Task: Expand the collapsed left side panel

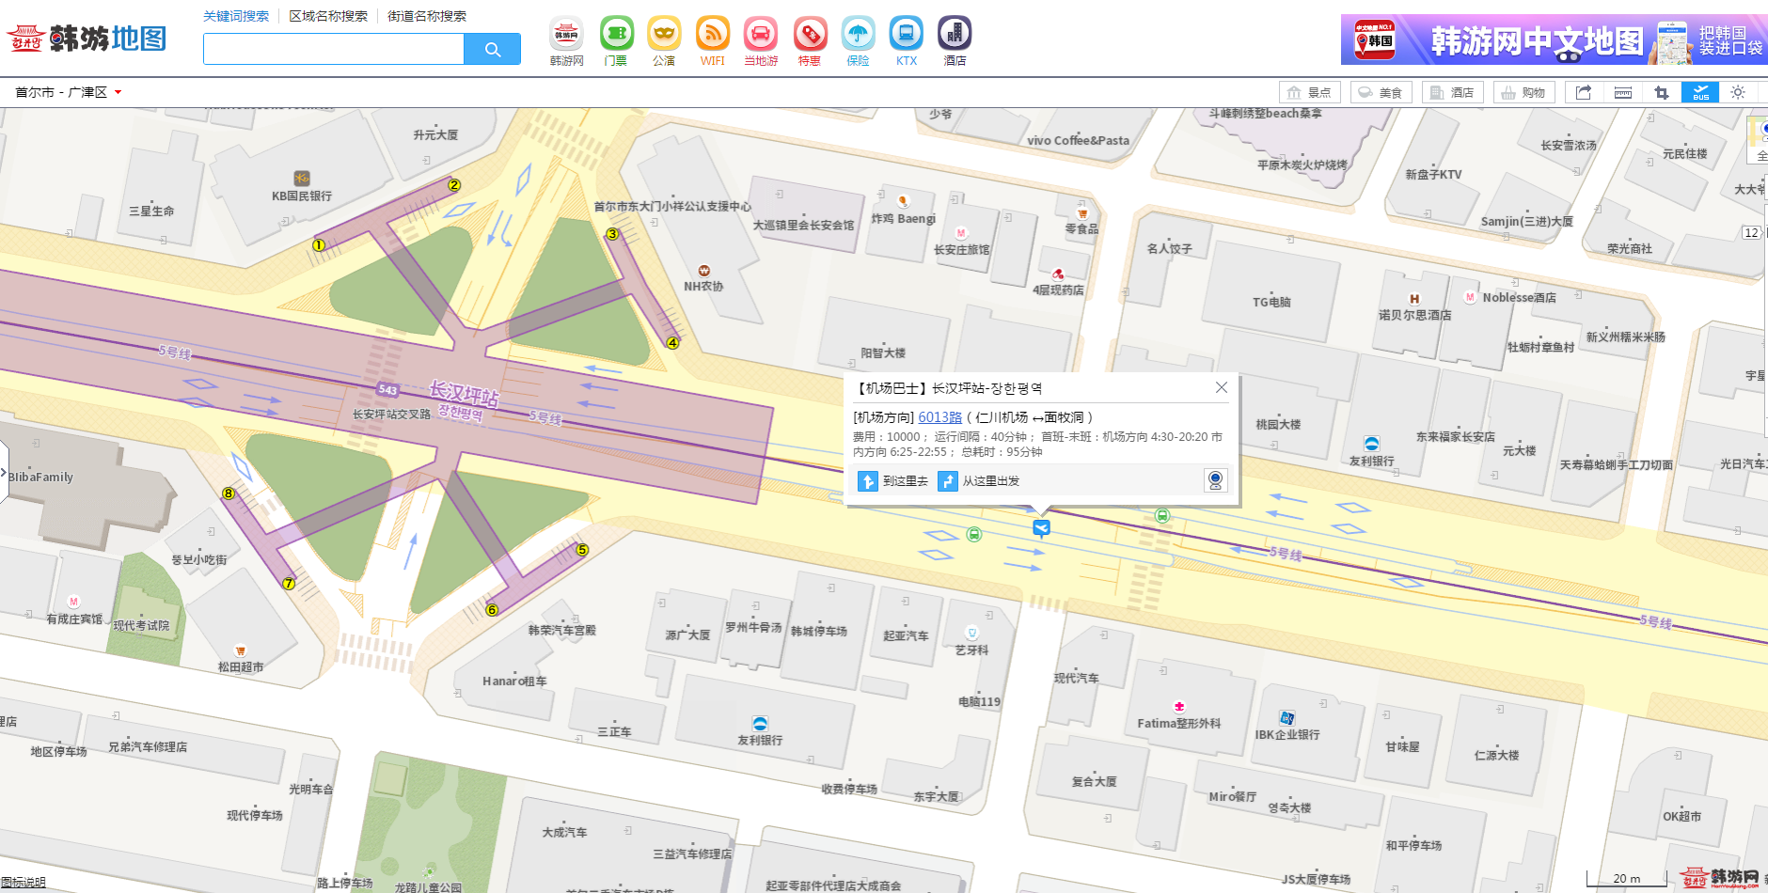Action: pos(4,473)
